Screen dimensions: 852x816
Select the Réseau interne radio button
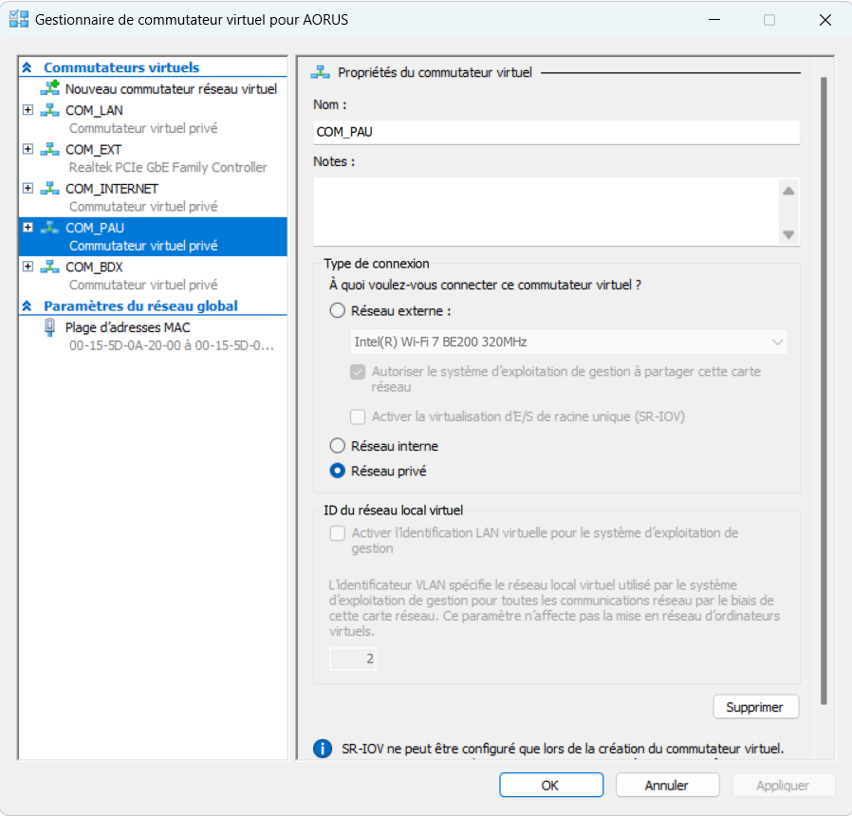(x=337, y=446)
